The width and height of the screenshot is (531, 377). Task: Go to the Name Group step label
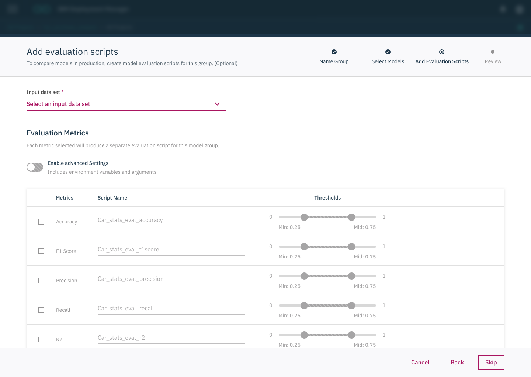tap(334, 61)
